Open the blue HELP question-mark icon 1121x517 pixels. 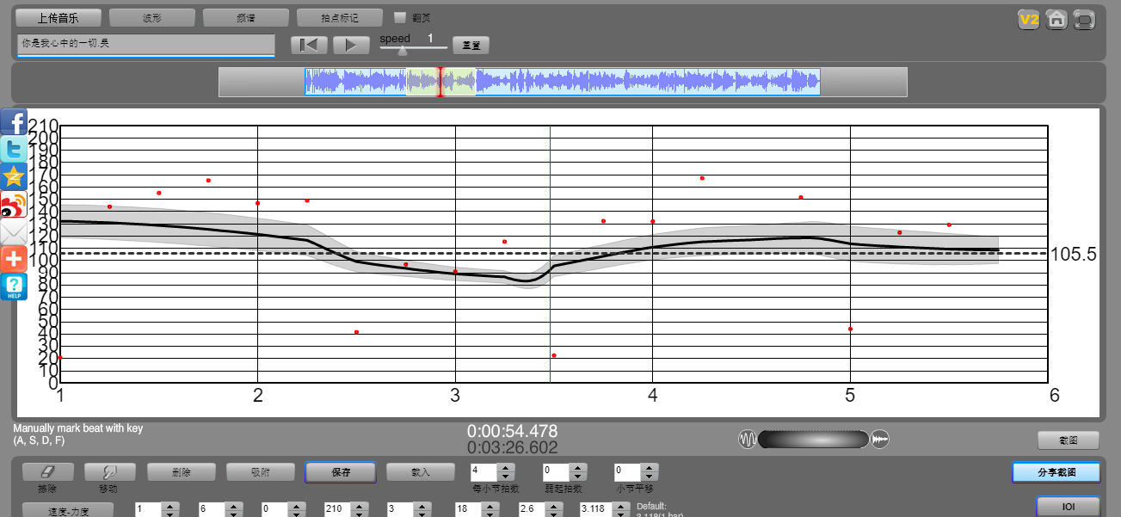click(x=14, y=286)
